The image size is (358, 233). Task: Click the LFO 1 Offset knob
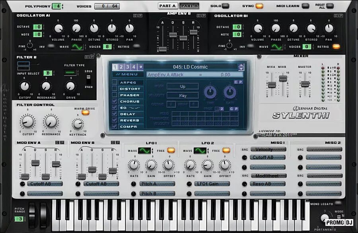point(169,165)
